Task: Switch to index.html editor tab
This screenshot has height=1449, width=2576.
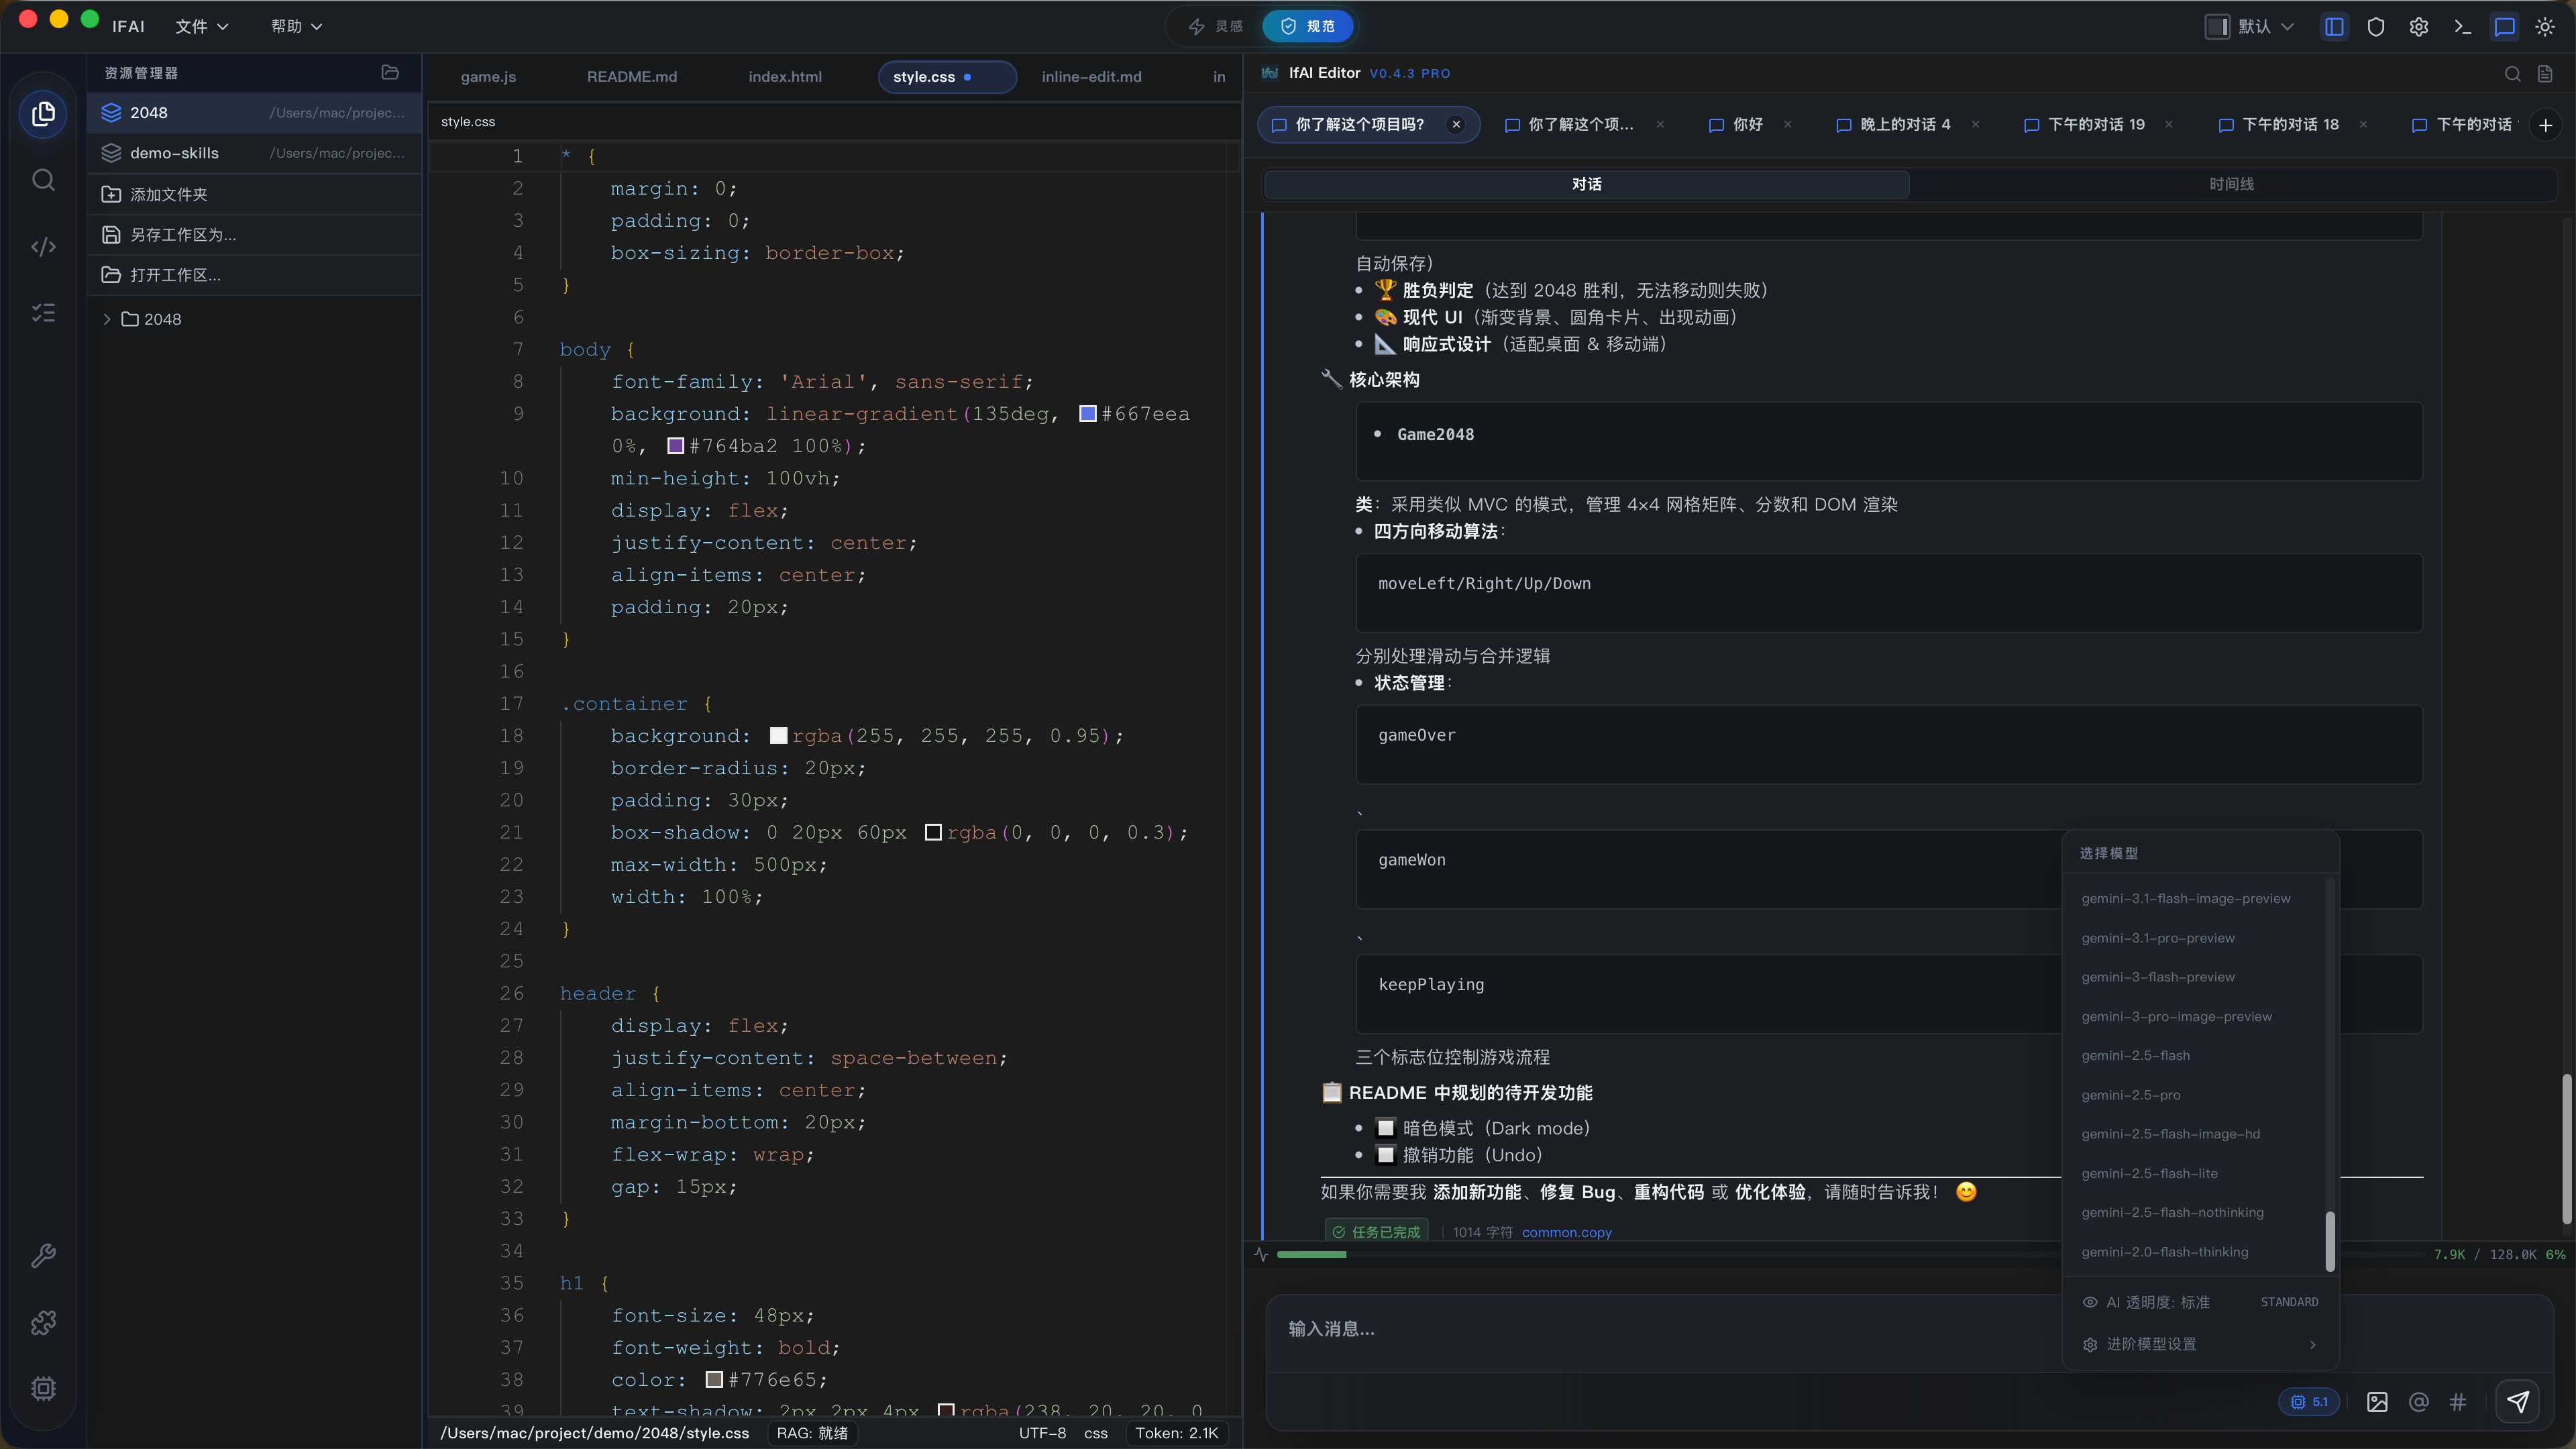Action: 785,77
